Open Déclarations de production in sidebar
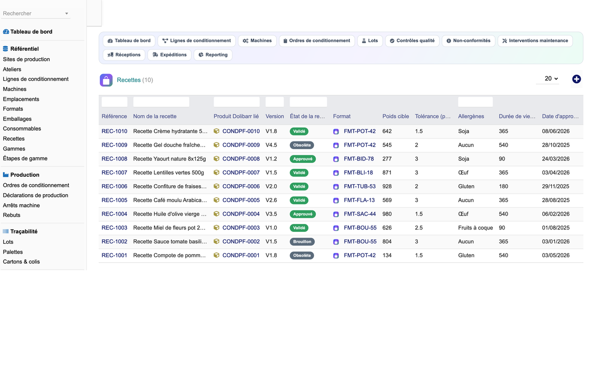The image size is (596, 369). tap(36, 195)
